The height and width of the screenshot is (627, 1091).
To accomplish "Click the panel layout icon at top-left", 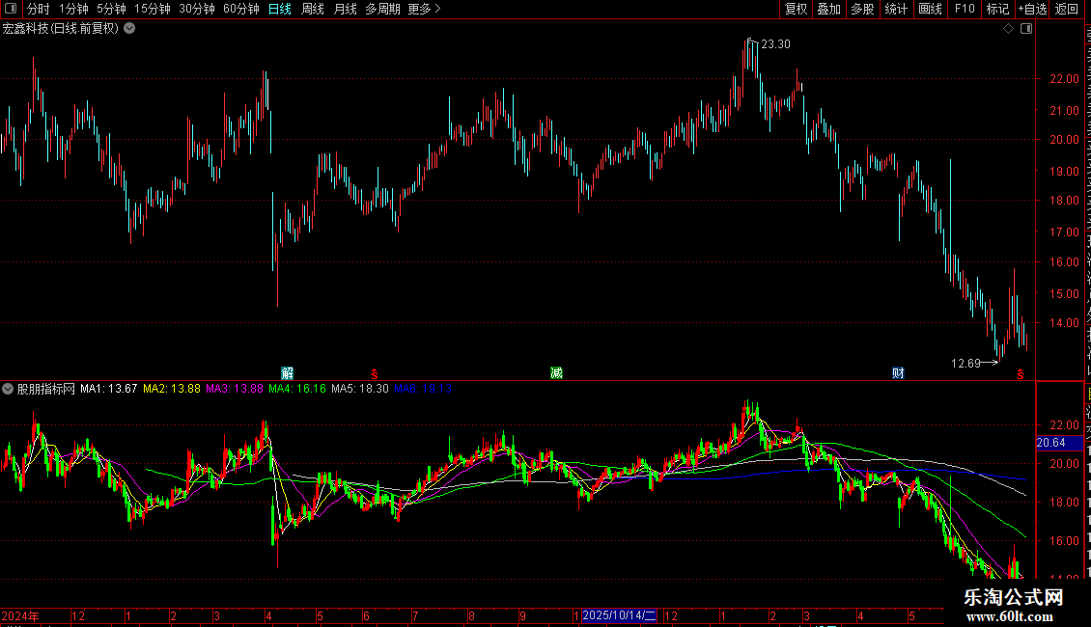I will 11,9.
